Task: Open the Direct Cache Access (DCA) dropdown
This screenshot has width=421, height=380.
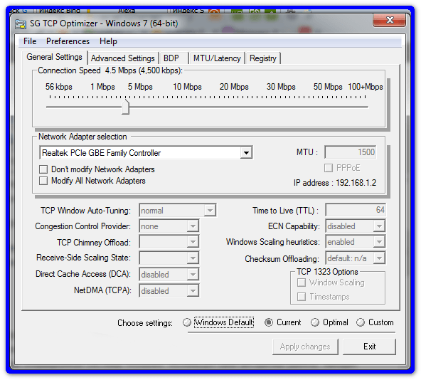Action: 193,275
